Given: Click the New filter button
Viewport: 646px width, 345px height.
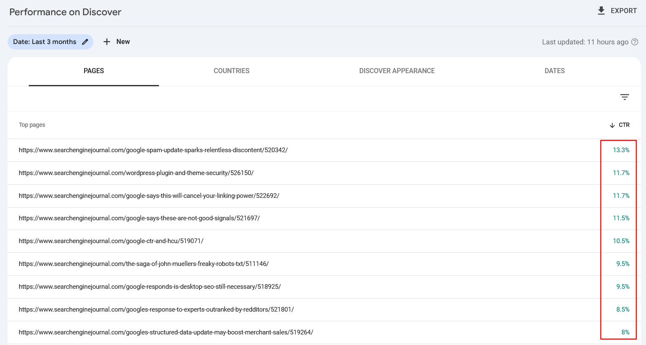Looking at the screenshot, I should (x=123, y=42).
